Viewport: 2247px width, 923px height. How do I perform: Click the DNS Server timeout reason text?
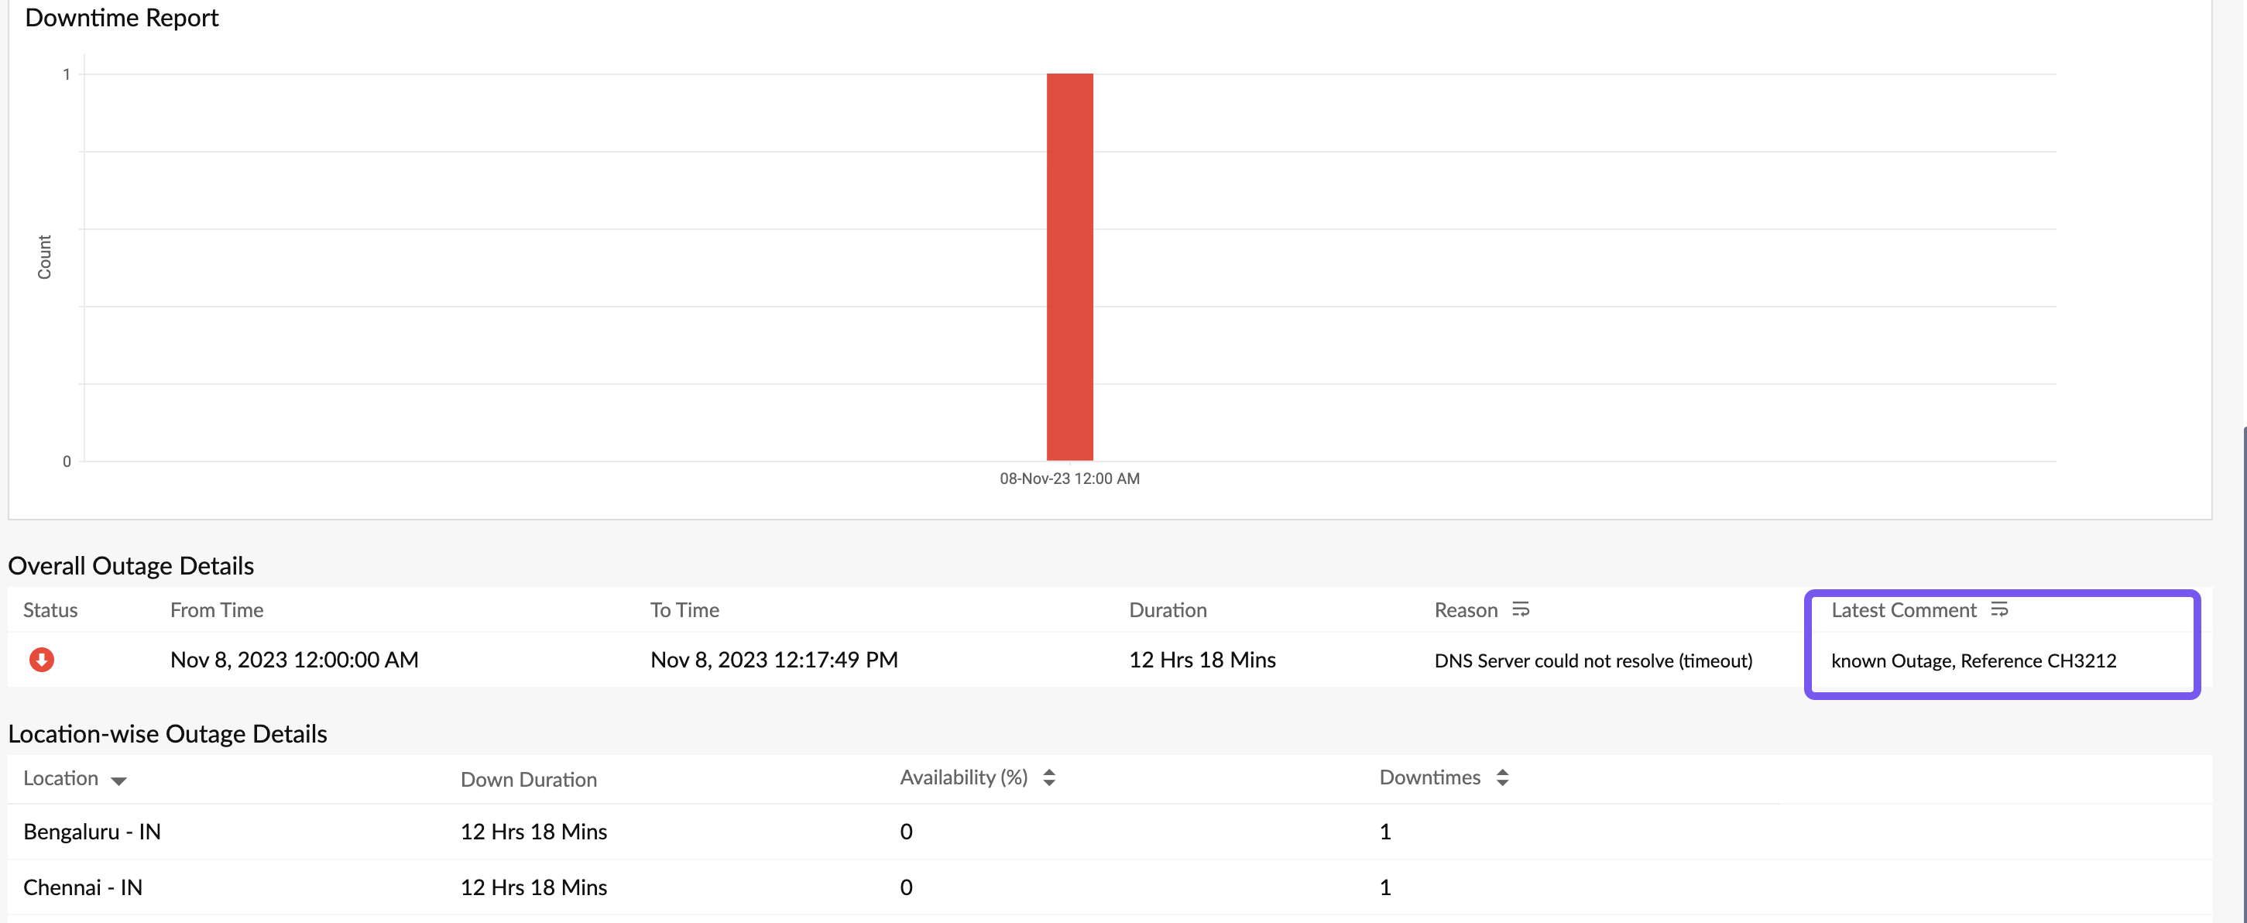pos(1592,661)
